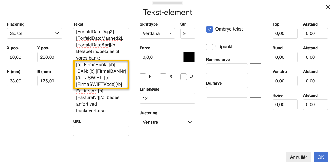Confirm changes with the OK button
Image resolution: width=335 pixels, height=168 pixels.
321,157
